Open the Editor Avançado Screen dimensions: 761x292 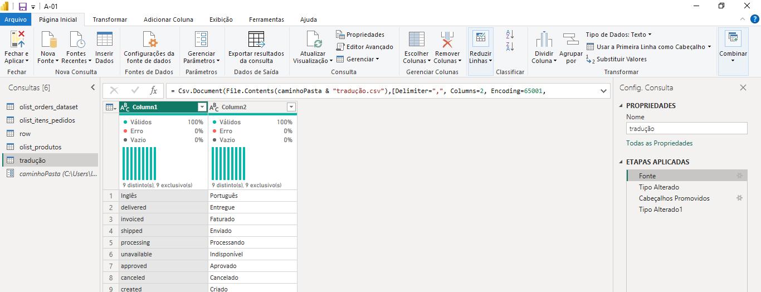click(364, 47)
